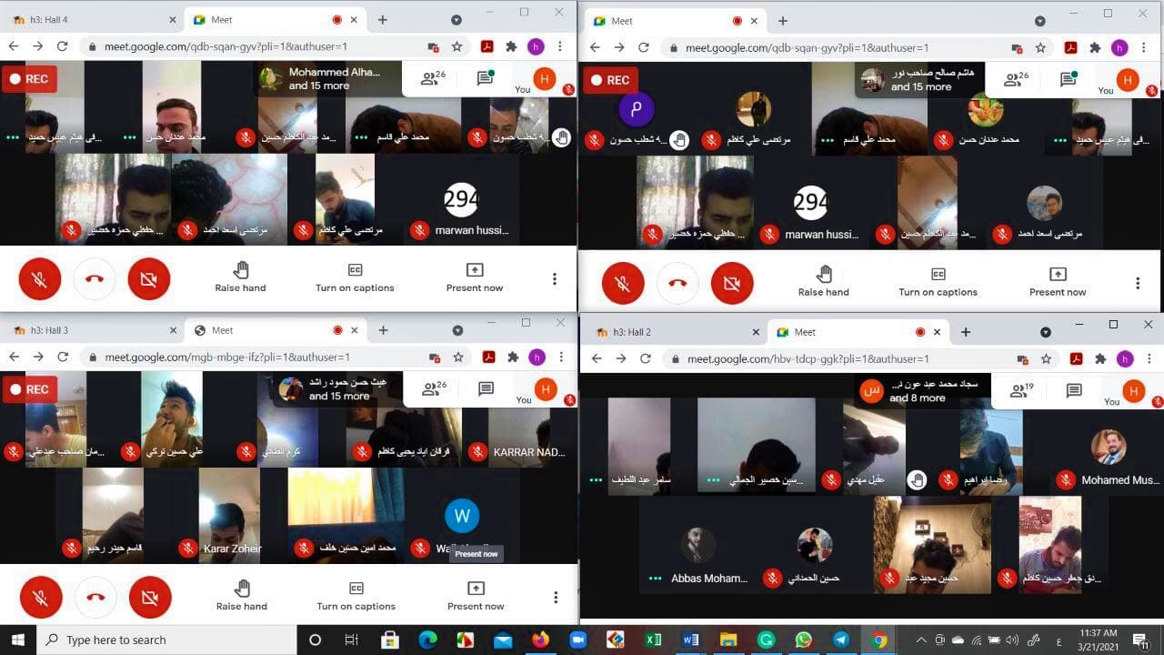The image size is (1164, 655).
Task: Open Excel from the Windows taskbar
Action: click(x=653, y=640)
